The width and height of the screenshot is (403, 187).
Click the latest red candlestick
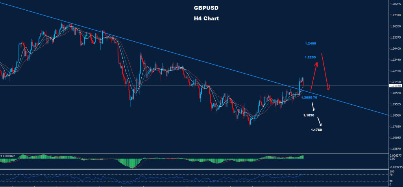click(x=303, y=82)
